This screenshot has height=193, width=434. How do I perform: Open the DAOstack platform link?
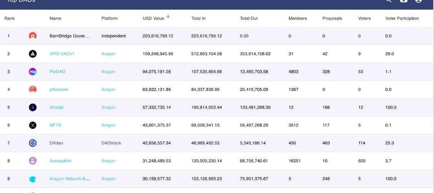coord(111,143)
